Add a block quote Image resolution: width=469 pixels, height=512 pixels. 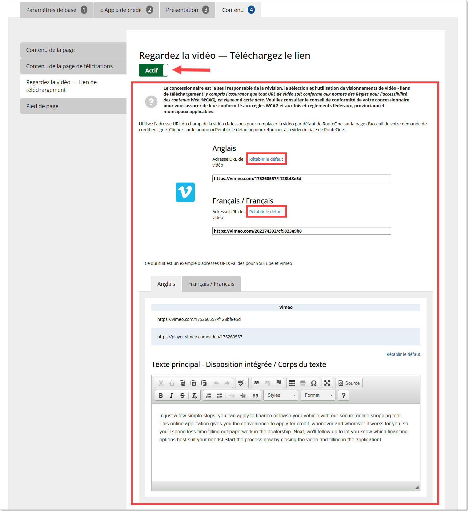[x=255, y=396]
